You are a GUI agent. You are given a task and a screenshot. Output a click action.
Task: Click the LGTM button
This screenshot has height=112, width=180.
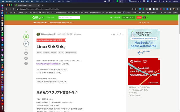[26, 37]
